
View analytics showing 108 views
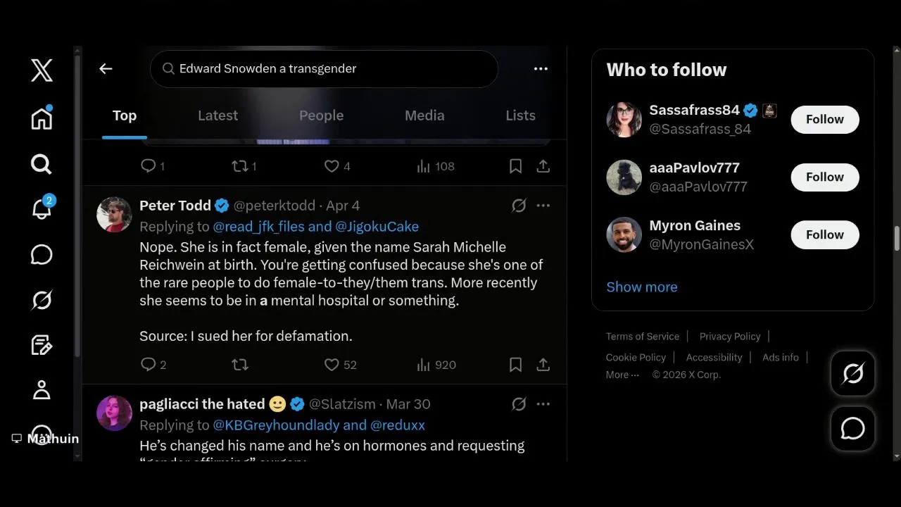click(x=436, y=166)
